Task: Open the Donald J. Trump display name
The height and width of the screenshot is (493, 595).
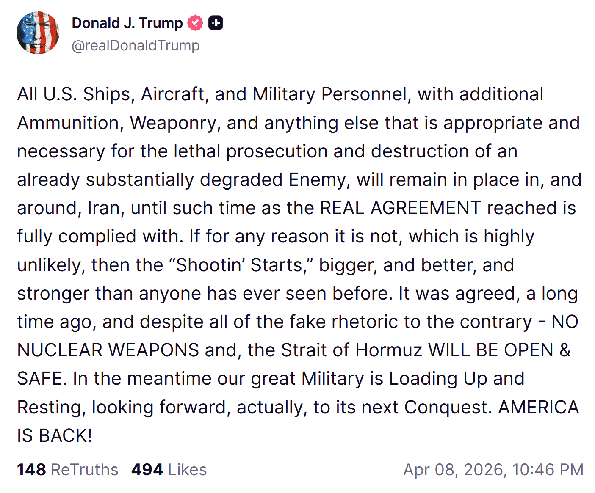Action: (127, 23)
